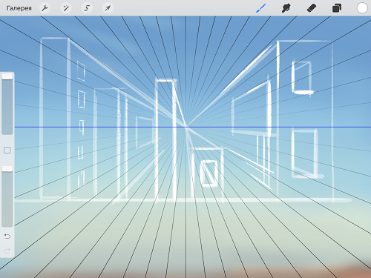
Task: Click the brush opacity slider handle
Action: [7, 169]
